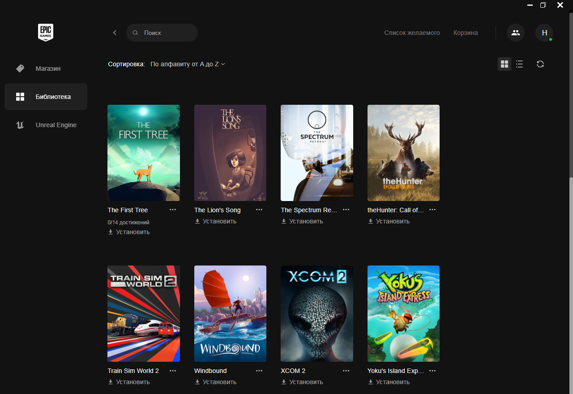This screenshot has width=573, height=394.
Task: Click the 'XCOM 2' title text
Action: [293, 371]
